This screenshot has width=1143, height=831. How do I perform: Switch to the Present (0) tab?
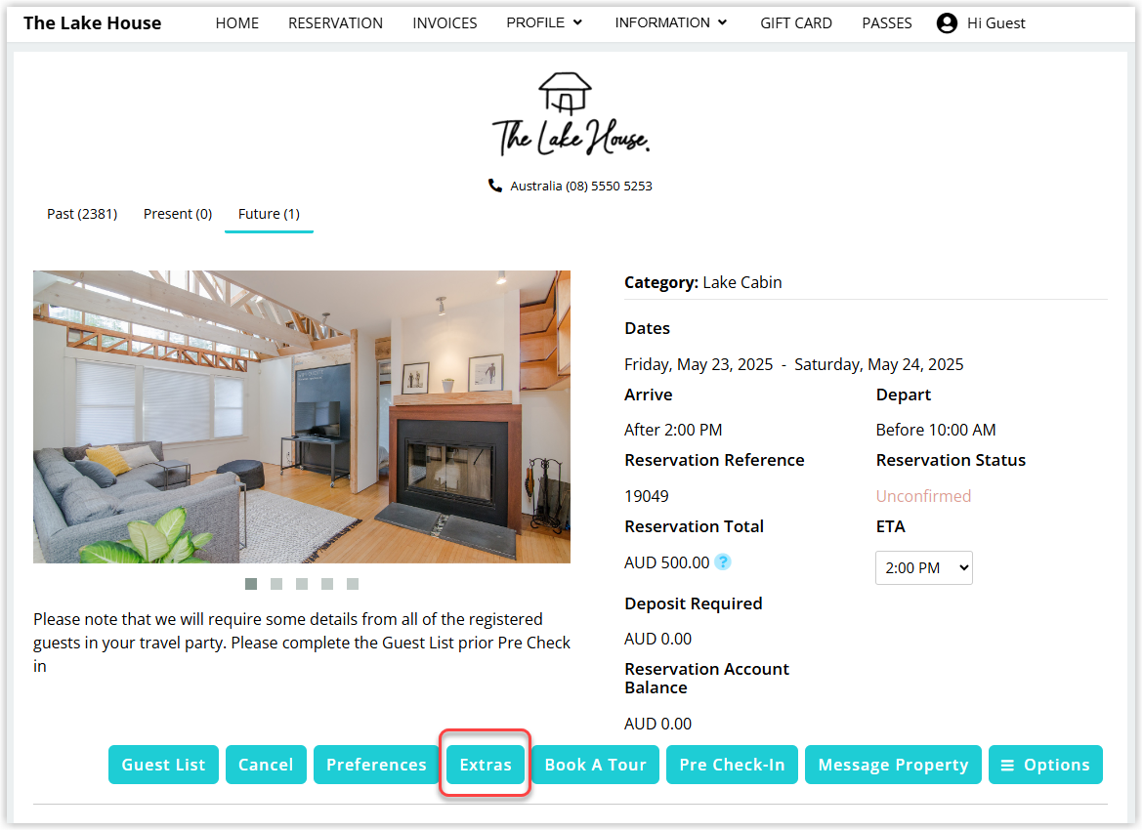click(178, 214)
